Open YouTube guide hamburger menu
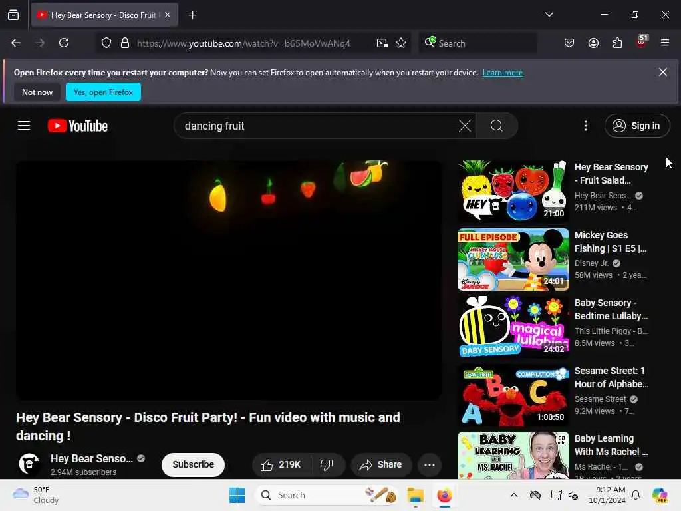 pos(24,126)
